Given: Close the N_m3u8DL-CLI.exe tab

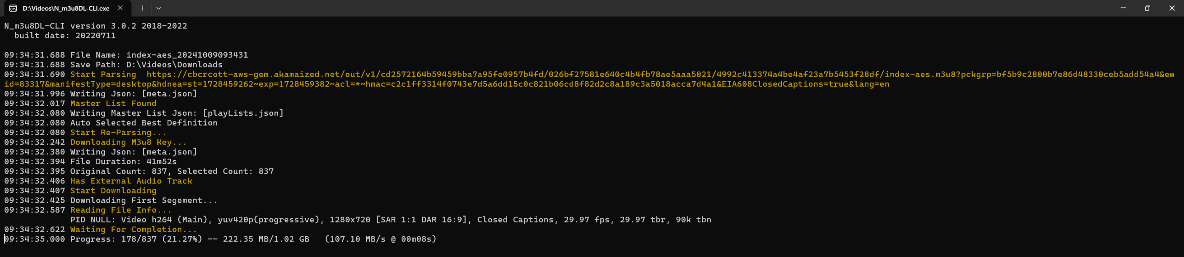Looking at the screenshot, I should coord(120,8).
